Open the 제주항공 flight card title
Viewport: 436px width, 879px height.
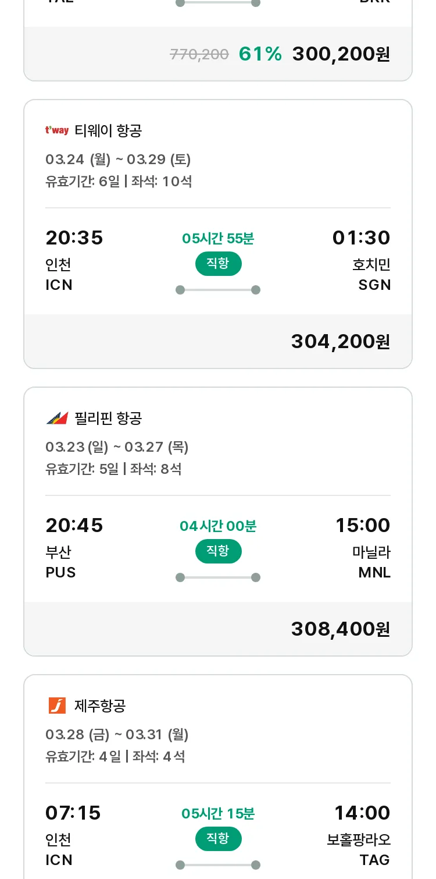100,706
